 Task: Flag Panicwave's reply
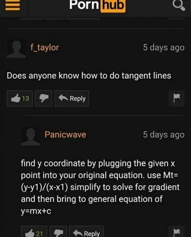(176, 231)
